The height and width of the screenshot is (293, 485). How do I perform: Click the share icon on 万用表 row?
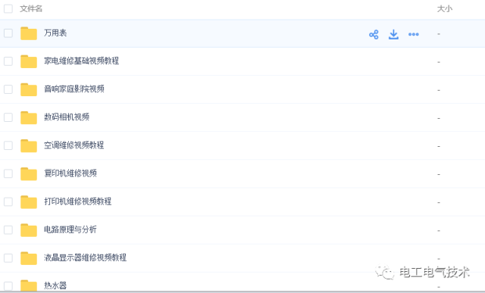click(x=374, y=34)
